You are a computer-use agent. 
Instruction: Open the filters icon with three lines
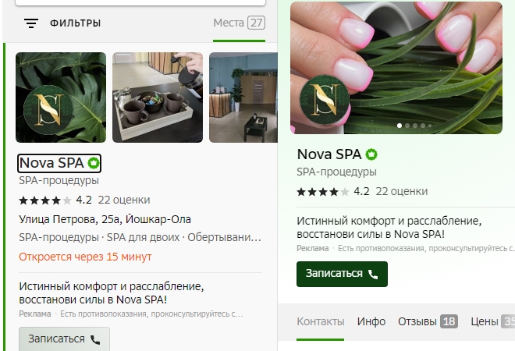tap(31, 23)
